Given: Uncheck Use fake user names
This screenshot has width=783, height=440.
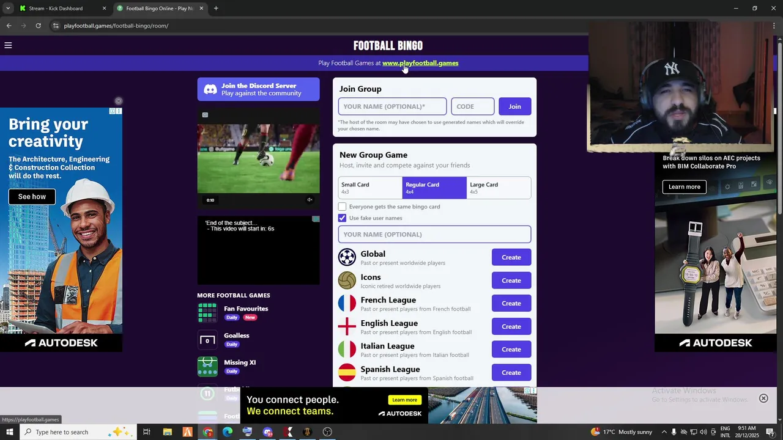Looking at the screenshot, I should pos(343,218).
